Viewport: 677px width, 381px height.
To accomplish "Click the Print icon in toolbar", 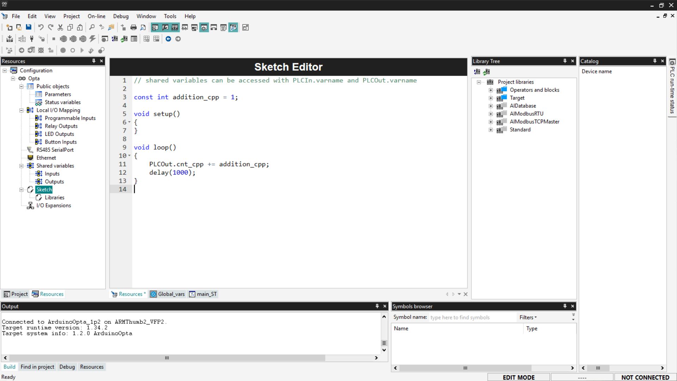I will point(133,28).
